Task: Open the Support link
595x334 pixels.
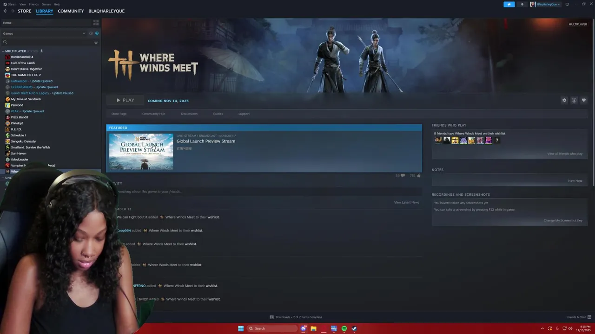Action: [244, 114]
